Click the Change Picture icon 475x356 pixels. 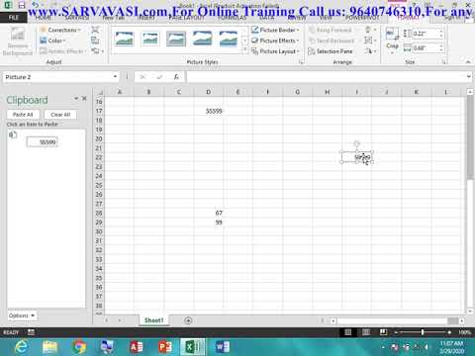tap(95, 41)
